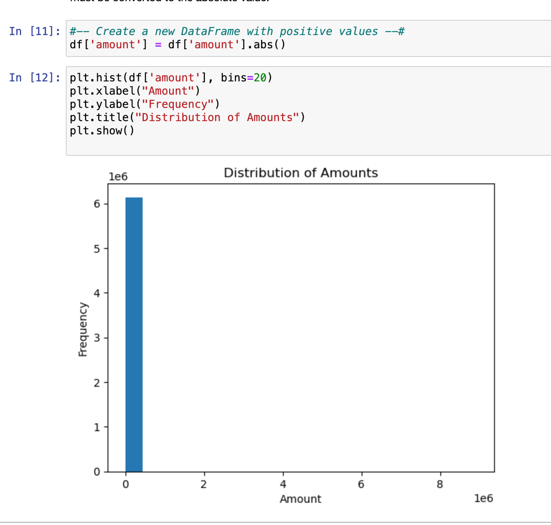551x525 pixels.
Task: Click the 1e6 multiplier above the y-axis
Action: 118,177
